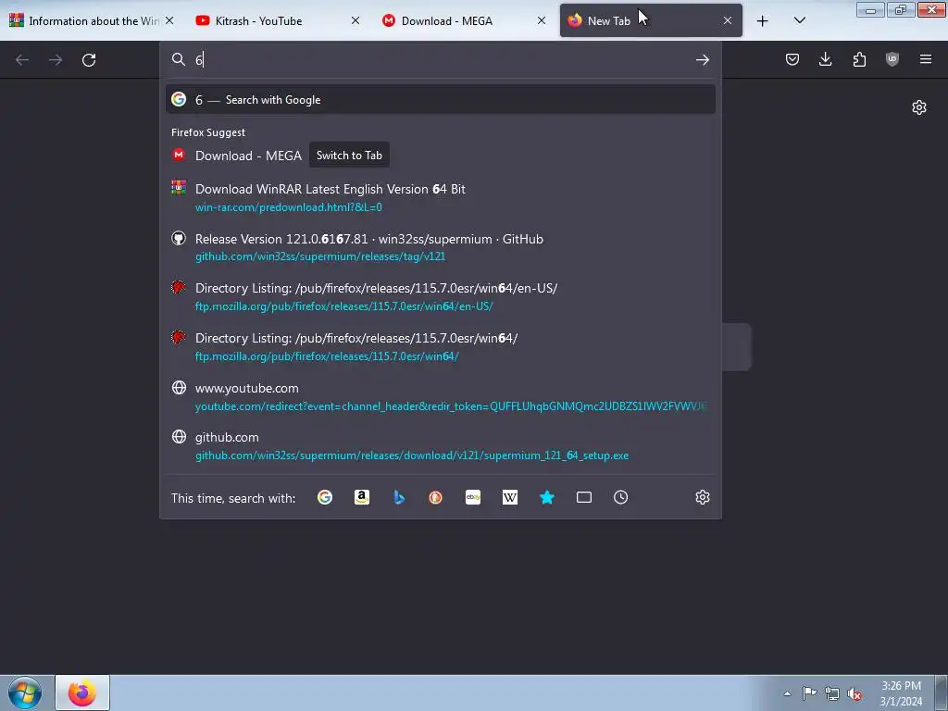Open the Downloads panel

coord(825,59)
